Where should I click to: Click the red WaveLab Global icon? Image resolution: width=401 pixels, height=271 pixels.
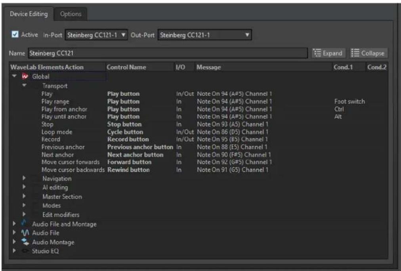(25, 76)
